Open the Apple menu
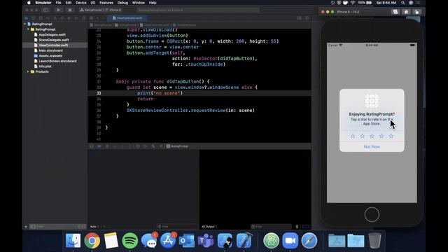Image resolution: width=448 pixels, height=252 pixels. pos(29,3)
